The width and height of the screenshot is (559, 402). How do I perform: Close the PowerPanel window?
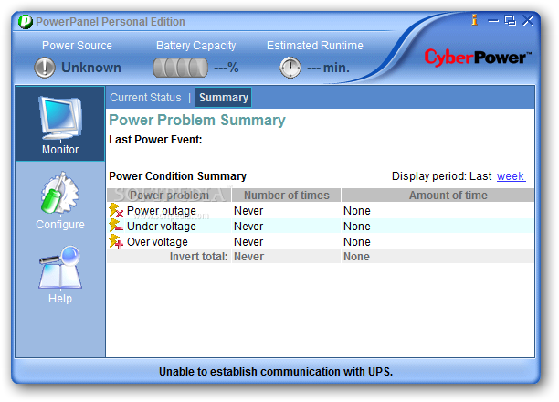click(x=528, y=20)
